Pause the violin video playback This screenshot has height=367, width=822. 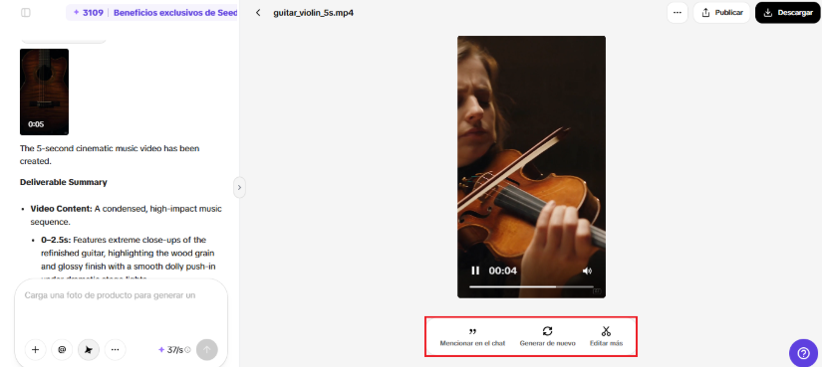475,271
